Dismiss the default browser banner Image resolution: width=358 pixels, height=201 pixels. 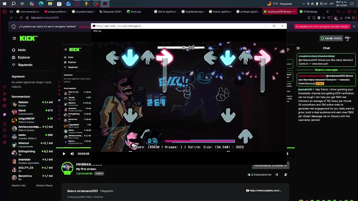354,27
